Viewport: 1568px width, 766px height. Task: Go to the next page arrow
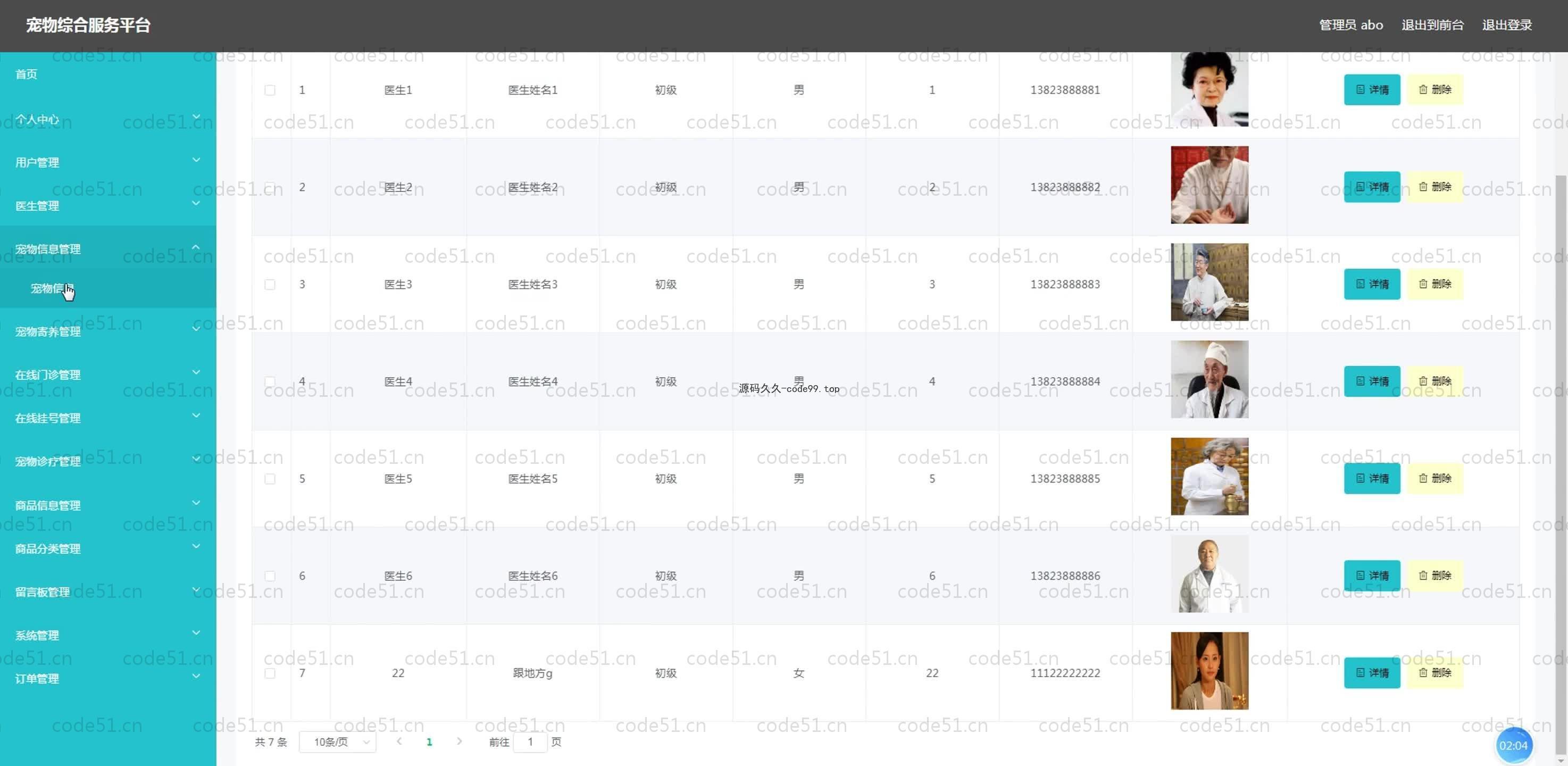(x=459, y=741)
